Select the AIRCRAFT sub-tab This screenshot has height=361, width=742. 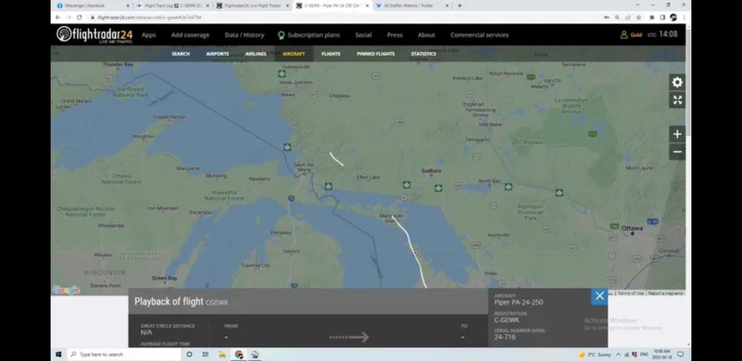pos(294,54)
